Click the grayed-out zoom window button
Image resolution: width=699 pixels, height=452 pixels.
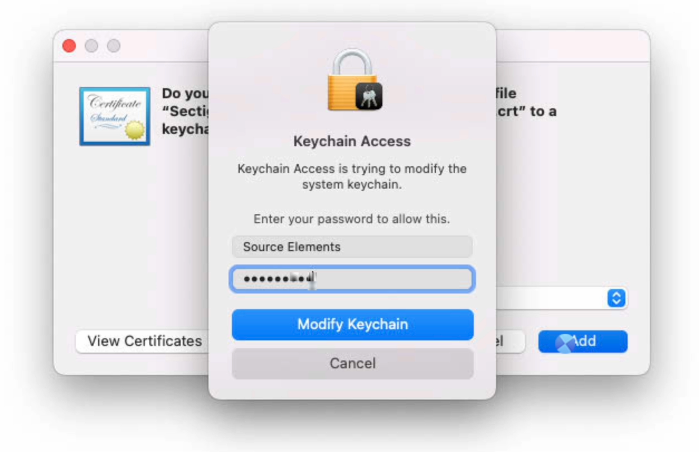coord(114,46)
